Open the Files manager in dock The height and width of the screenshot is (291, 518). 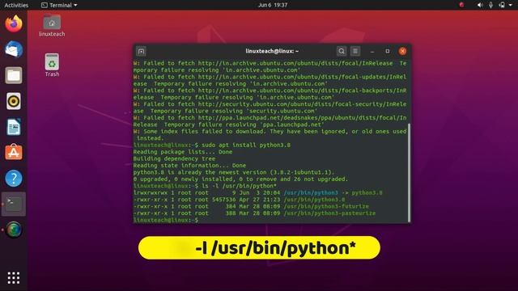[14, 75]
